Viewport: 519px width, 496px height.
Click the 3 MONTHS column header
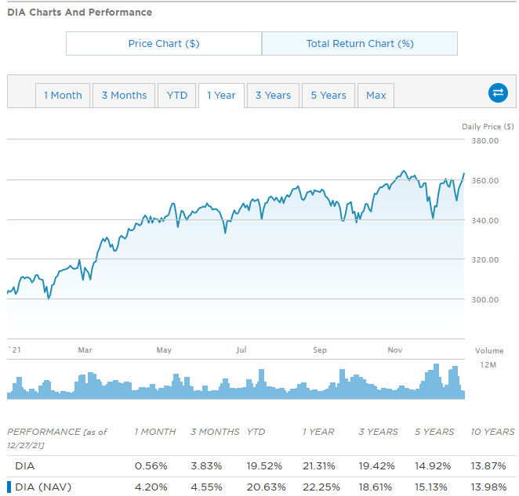[215, 432]
